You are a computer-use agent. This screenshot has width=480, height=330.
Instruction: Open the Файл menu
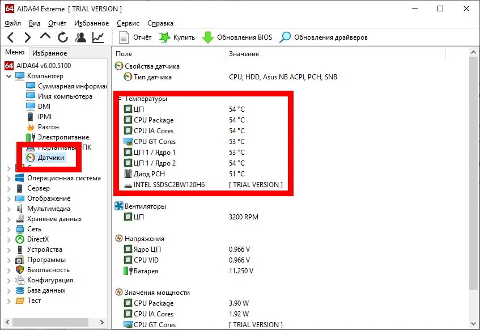click(13, 23)
